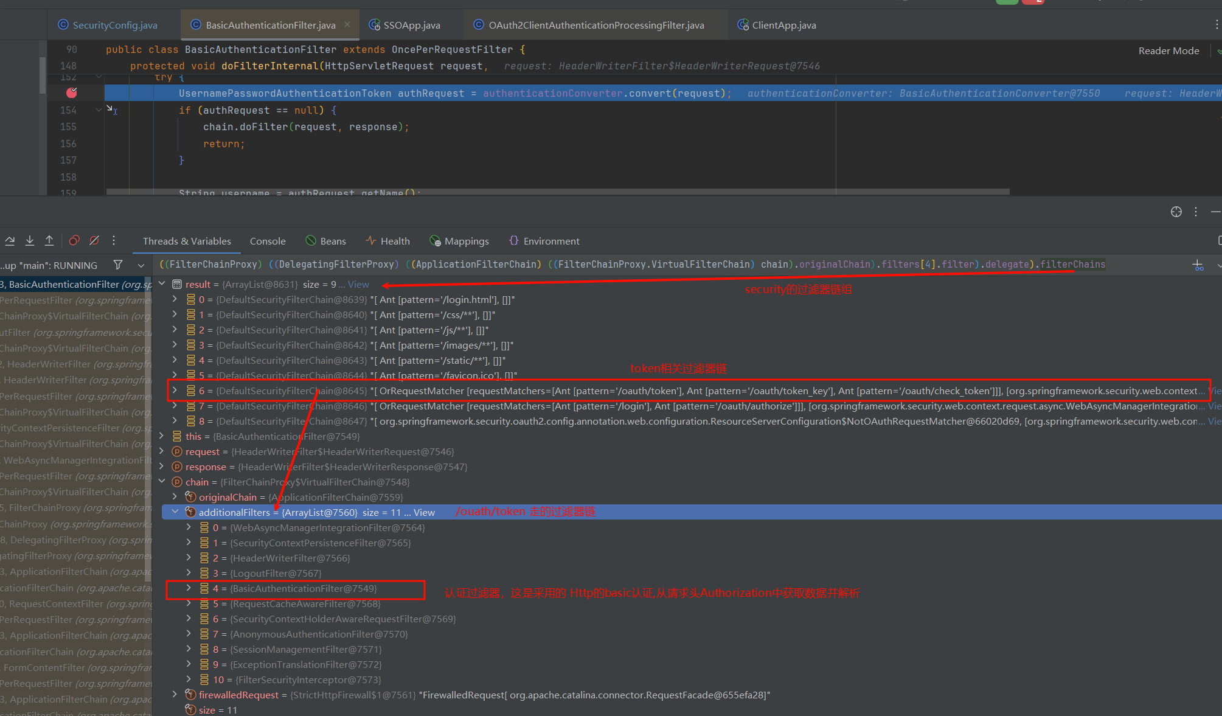Open Threads & Variables debugger tab
Screen dimensions: 1222x716
187,241
